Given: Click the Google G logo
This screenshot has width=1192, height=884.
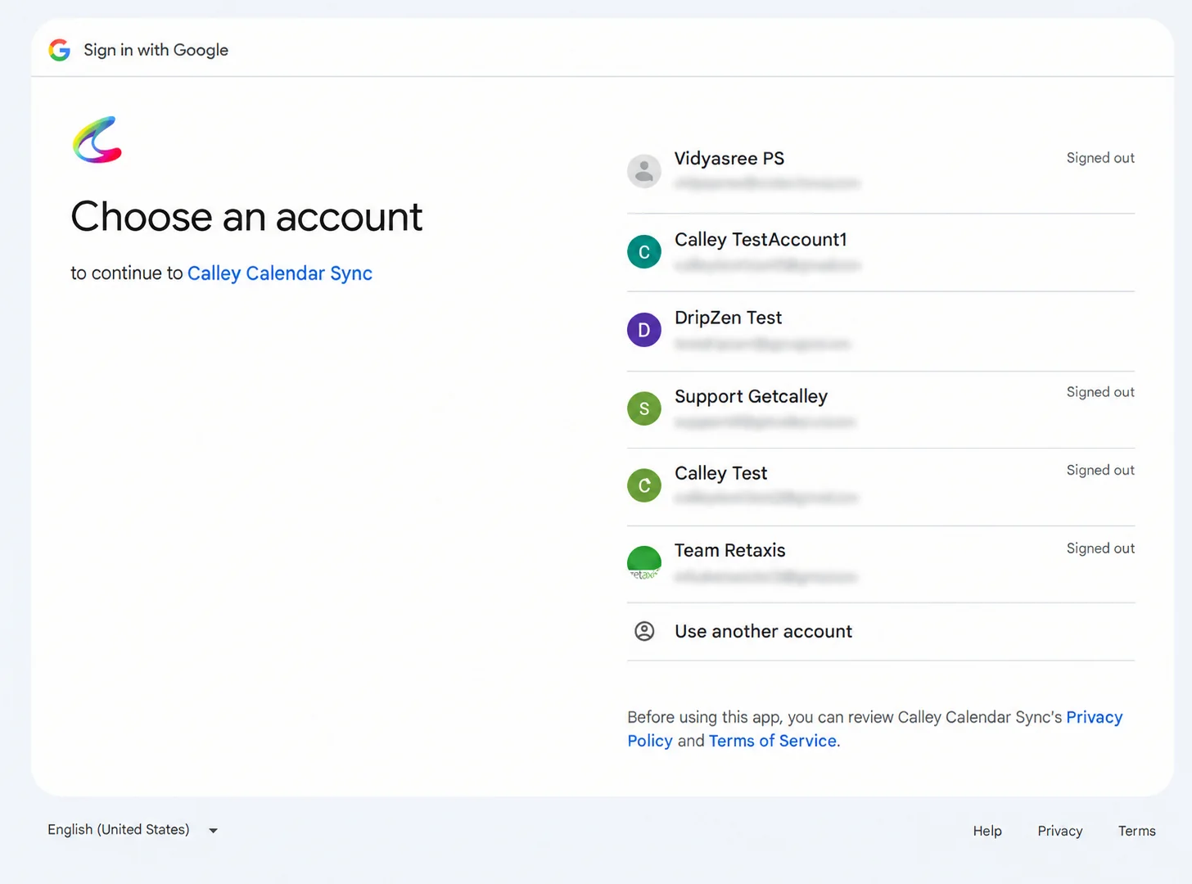Looking at the screenshot, I should (59, 50).
